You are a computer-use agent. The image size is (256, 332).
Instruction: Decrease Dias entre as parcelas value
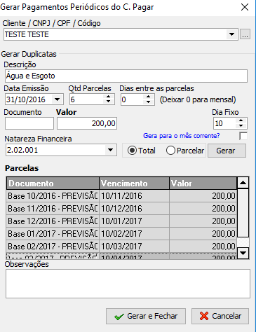point(148,102)
